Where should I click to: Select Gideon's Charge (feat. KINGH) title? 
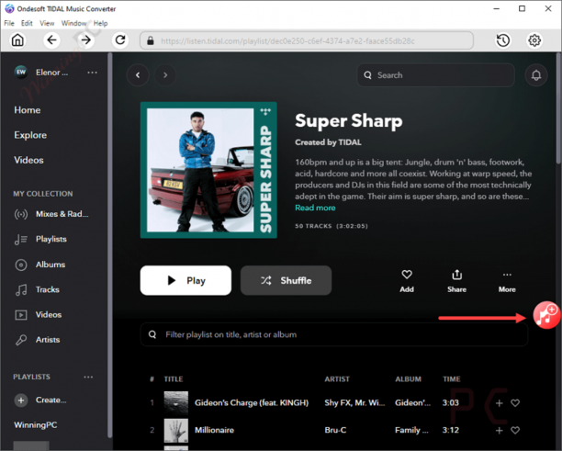[252, 403]
